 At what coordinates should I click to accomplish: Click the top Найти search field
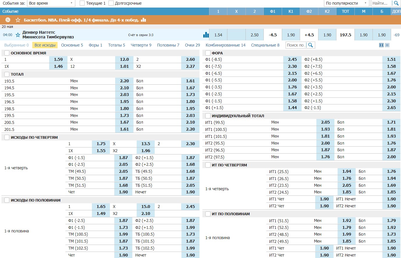click(382, 3)
